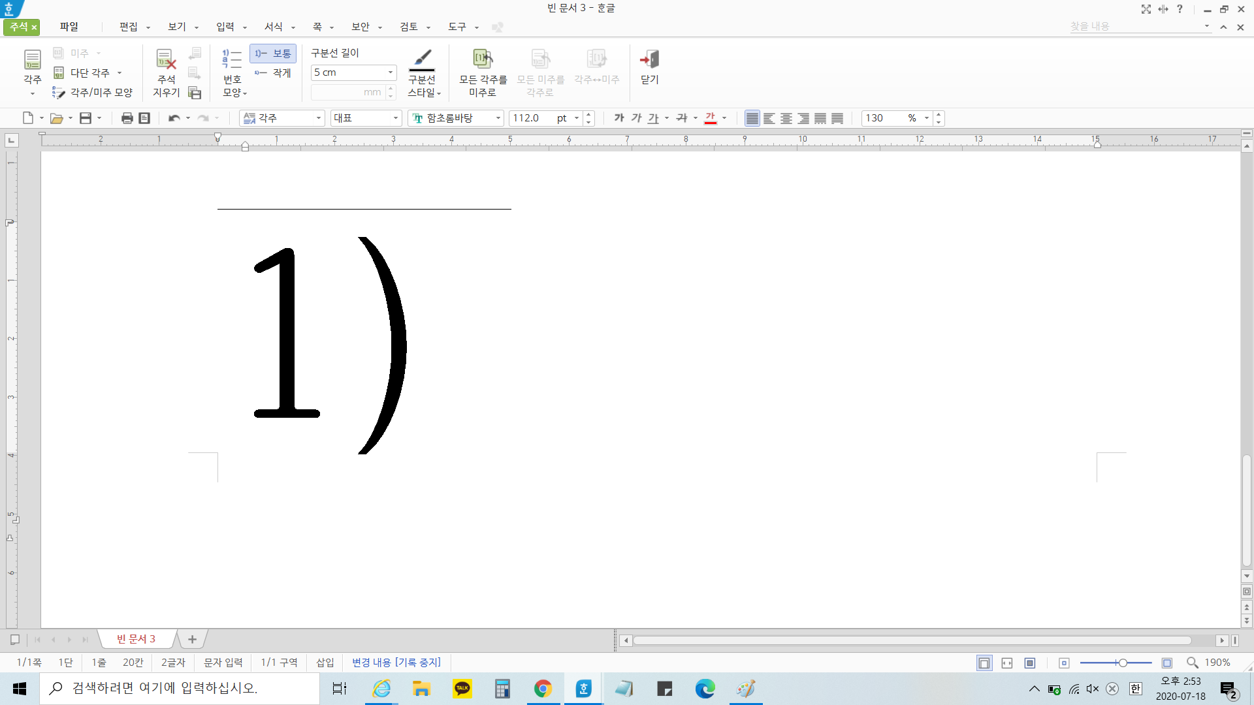1254x705 pixels.
Task: Click 각주/미주 모양 button
Action: (x=93, y=93)
